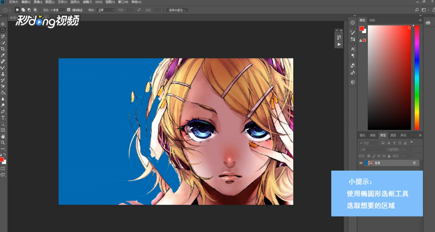The width and height of the screenshot is (435, 232).
Task: Click the feather value input field
Action: (x=57, y=10)
